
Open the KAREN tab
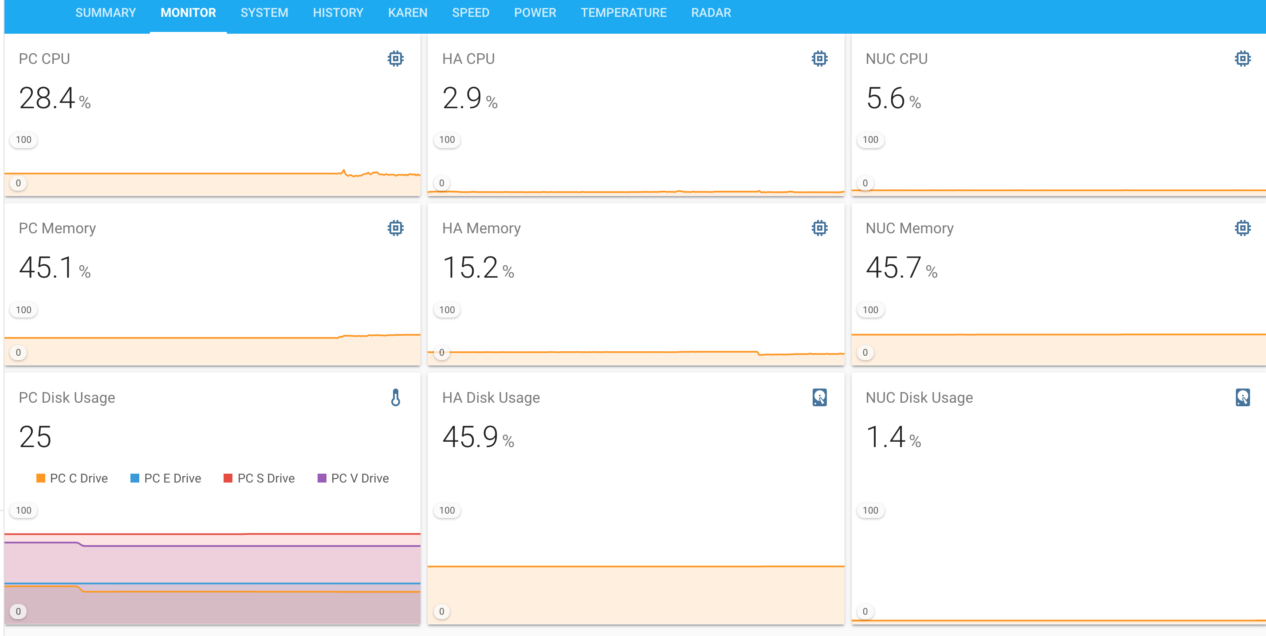click(x=407, y=12)
